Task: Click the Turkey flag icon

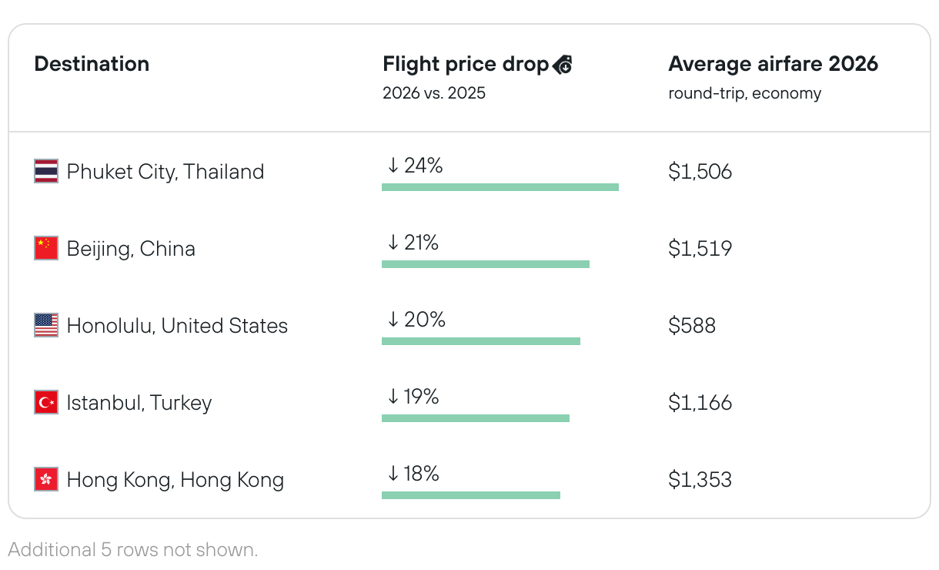Action: coord(46,402)
